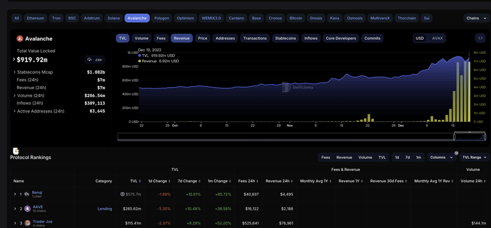Toggle the Revenue chart series
Viewport: 491px width, 228px height.
[182, 38]
